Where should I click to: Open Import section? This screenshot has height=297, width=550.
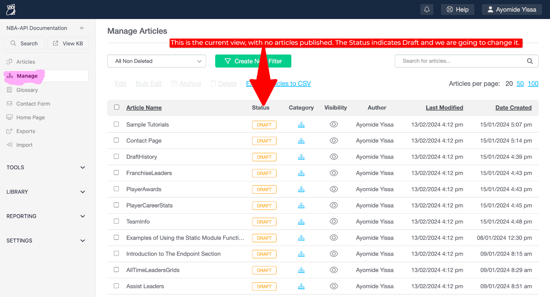point(24,145)
